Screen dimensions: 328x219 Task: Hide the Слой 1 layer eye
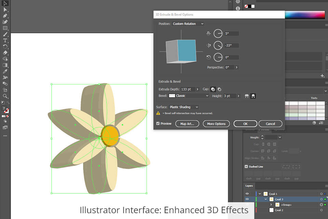247,194
